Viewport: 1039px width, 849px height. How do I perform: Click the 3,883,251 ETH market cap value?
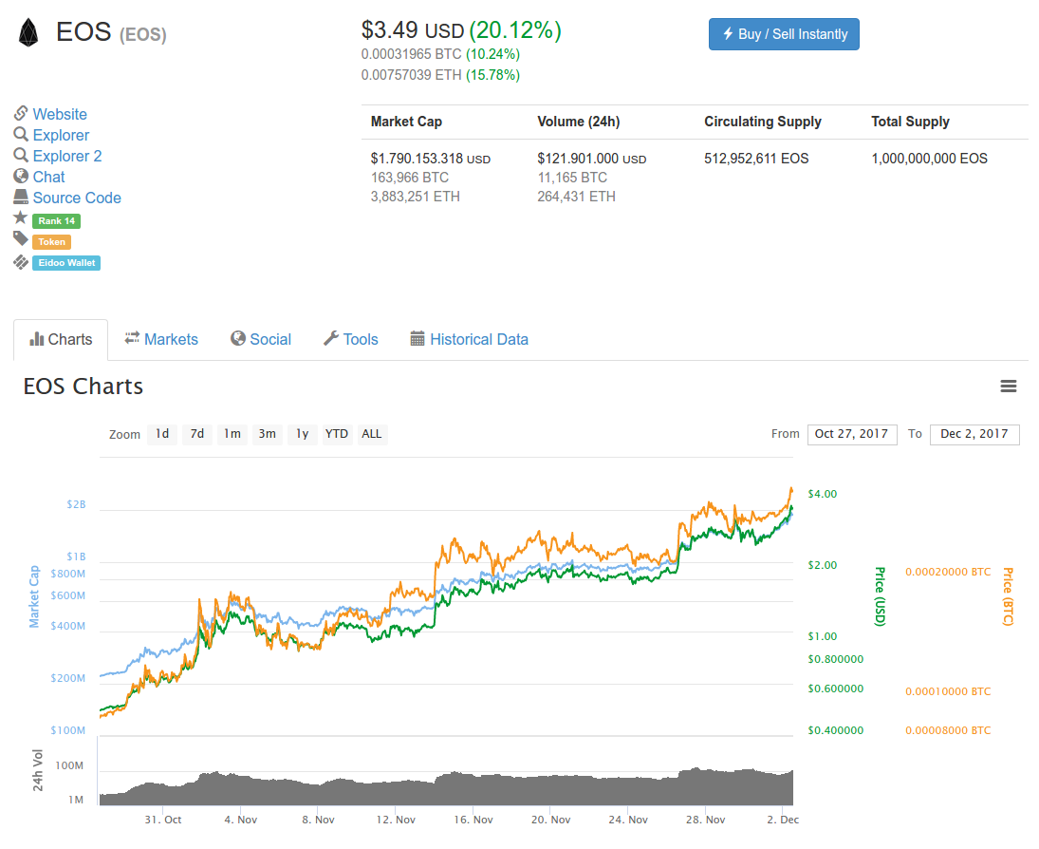[416, 197]
